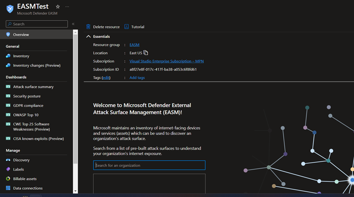Open Discovery under Manage
This screenshot has width=354, height=197.
pyautogui.click(x=21, y=160)
